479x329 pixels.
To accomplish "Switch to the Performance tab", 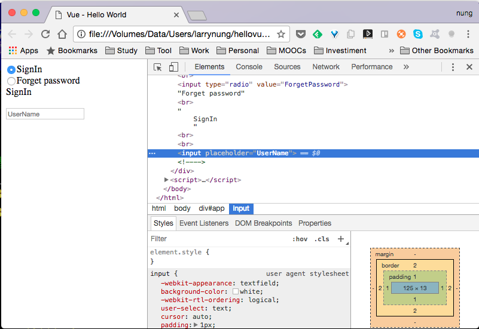I will tap(372, 67).
